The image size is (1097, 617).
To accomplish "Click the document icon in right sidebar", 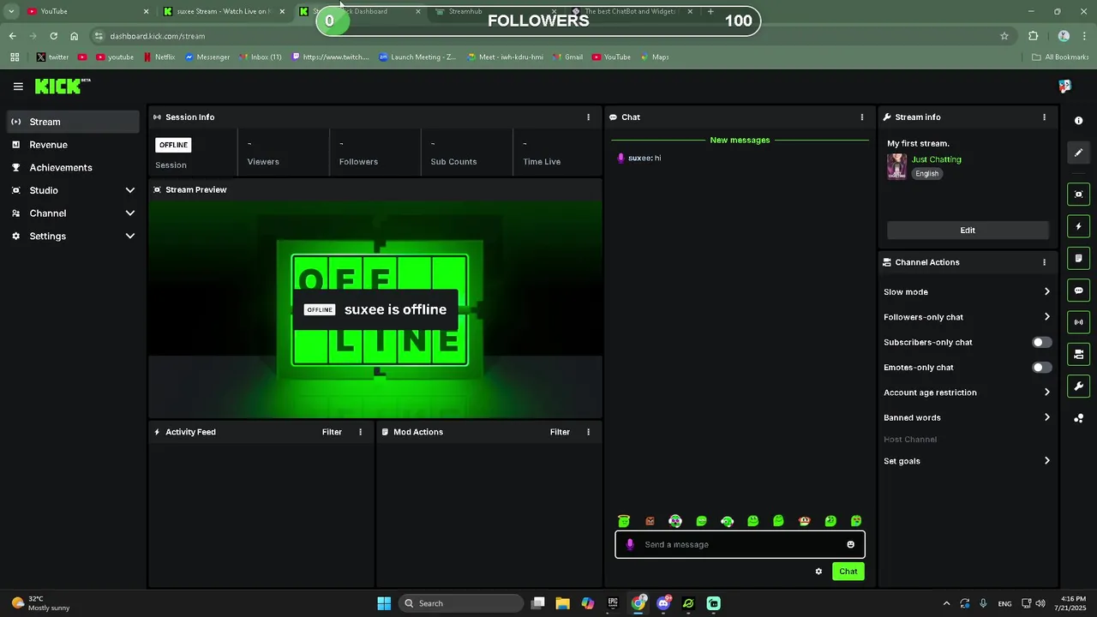I will [x=1078, y=258].
